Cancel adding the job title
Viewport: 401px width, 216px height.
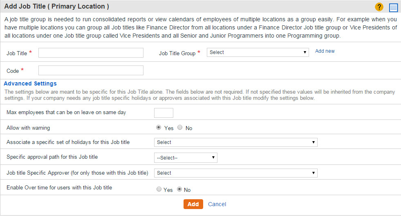[x=217, y=204]
